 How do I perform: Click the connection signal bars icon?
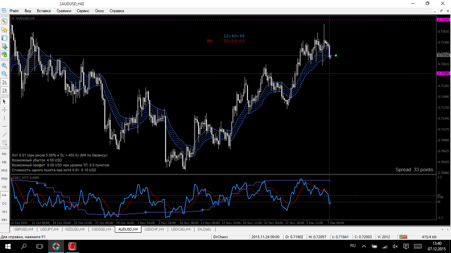[403, 237]
